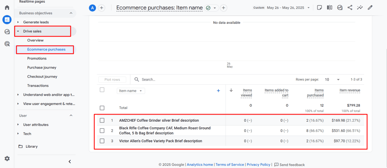Check the Victor Allen's Coffee row checkbox

click(x=102, y=141)
